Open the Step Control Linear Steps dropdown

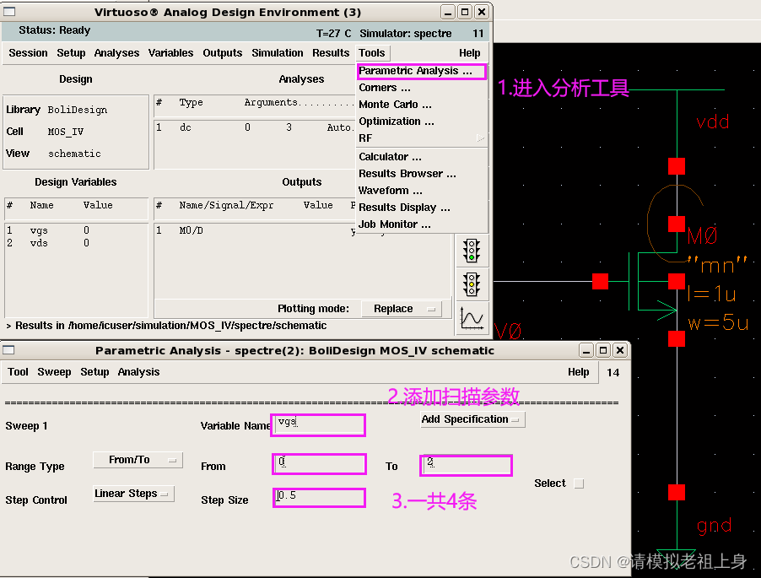pos(133,494)
